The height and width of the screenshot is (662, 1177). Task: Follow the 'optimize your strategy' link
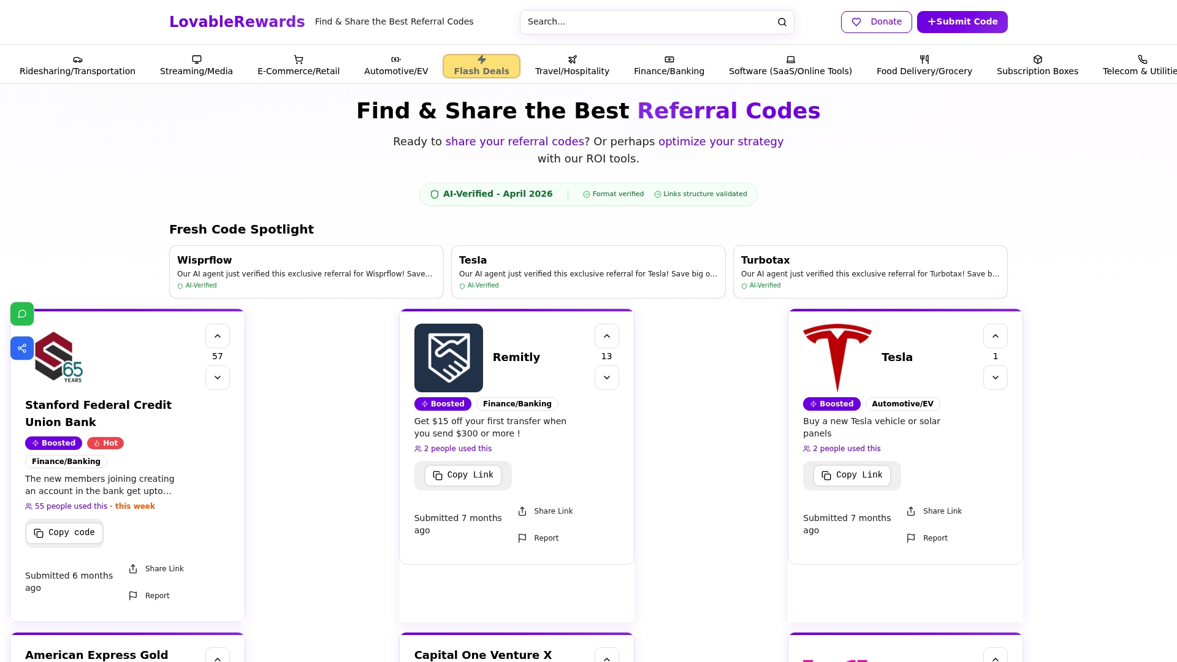(721, 142)
